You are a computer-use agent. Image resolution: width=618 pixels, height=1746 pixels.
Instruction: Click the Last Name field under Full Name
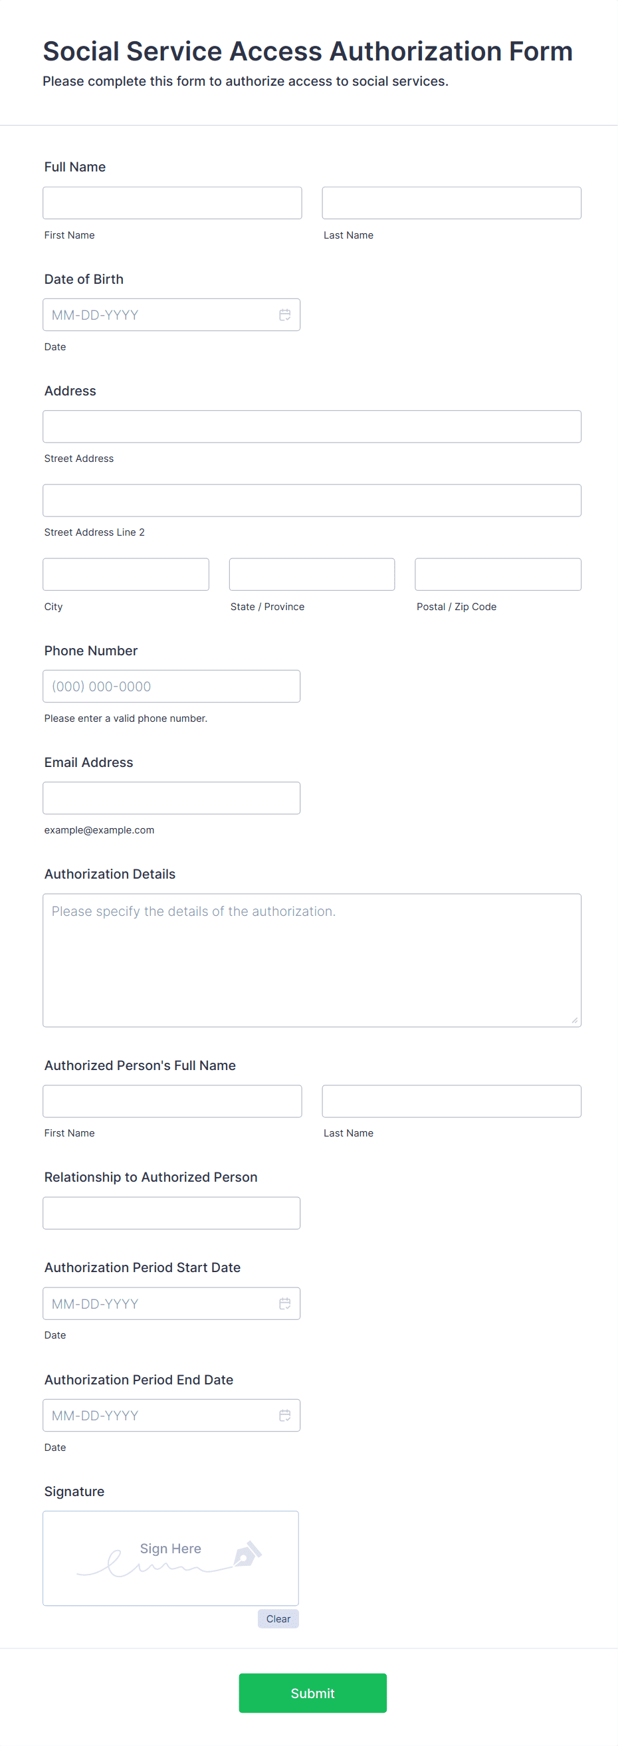tap(451, 203)
